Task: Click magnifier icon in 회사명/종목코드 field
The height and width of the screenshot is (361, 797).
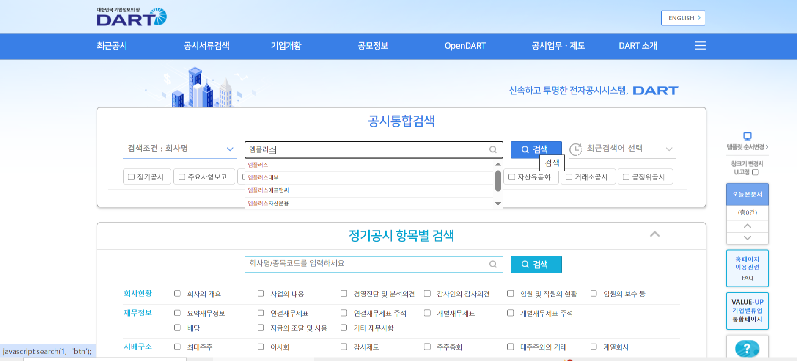Action: point(493,264)
